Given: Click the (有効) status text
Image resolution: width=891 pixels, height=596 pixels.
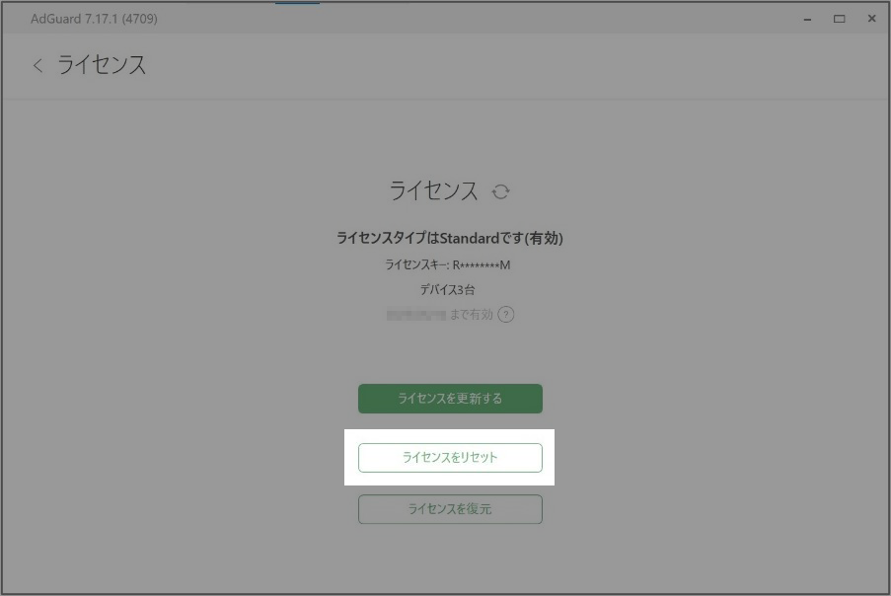Looking at the screenshot, I should pos(543,239).
